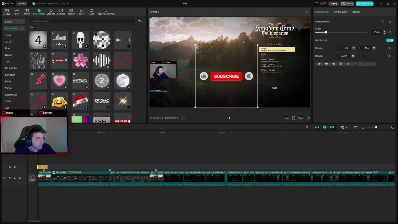Click the Çıkartma arayın search field

pyautogui.click(x=82, y=21)
